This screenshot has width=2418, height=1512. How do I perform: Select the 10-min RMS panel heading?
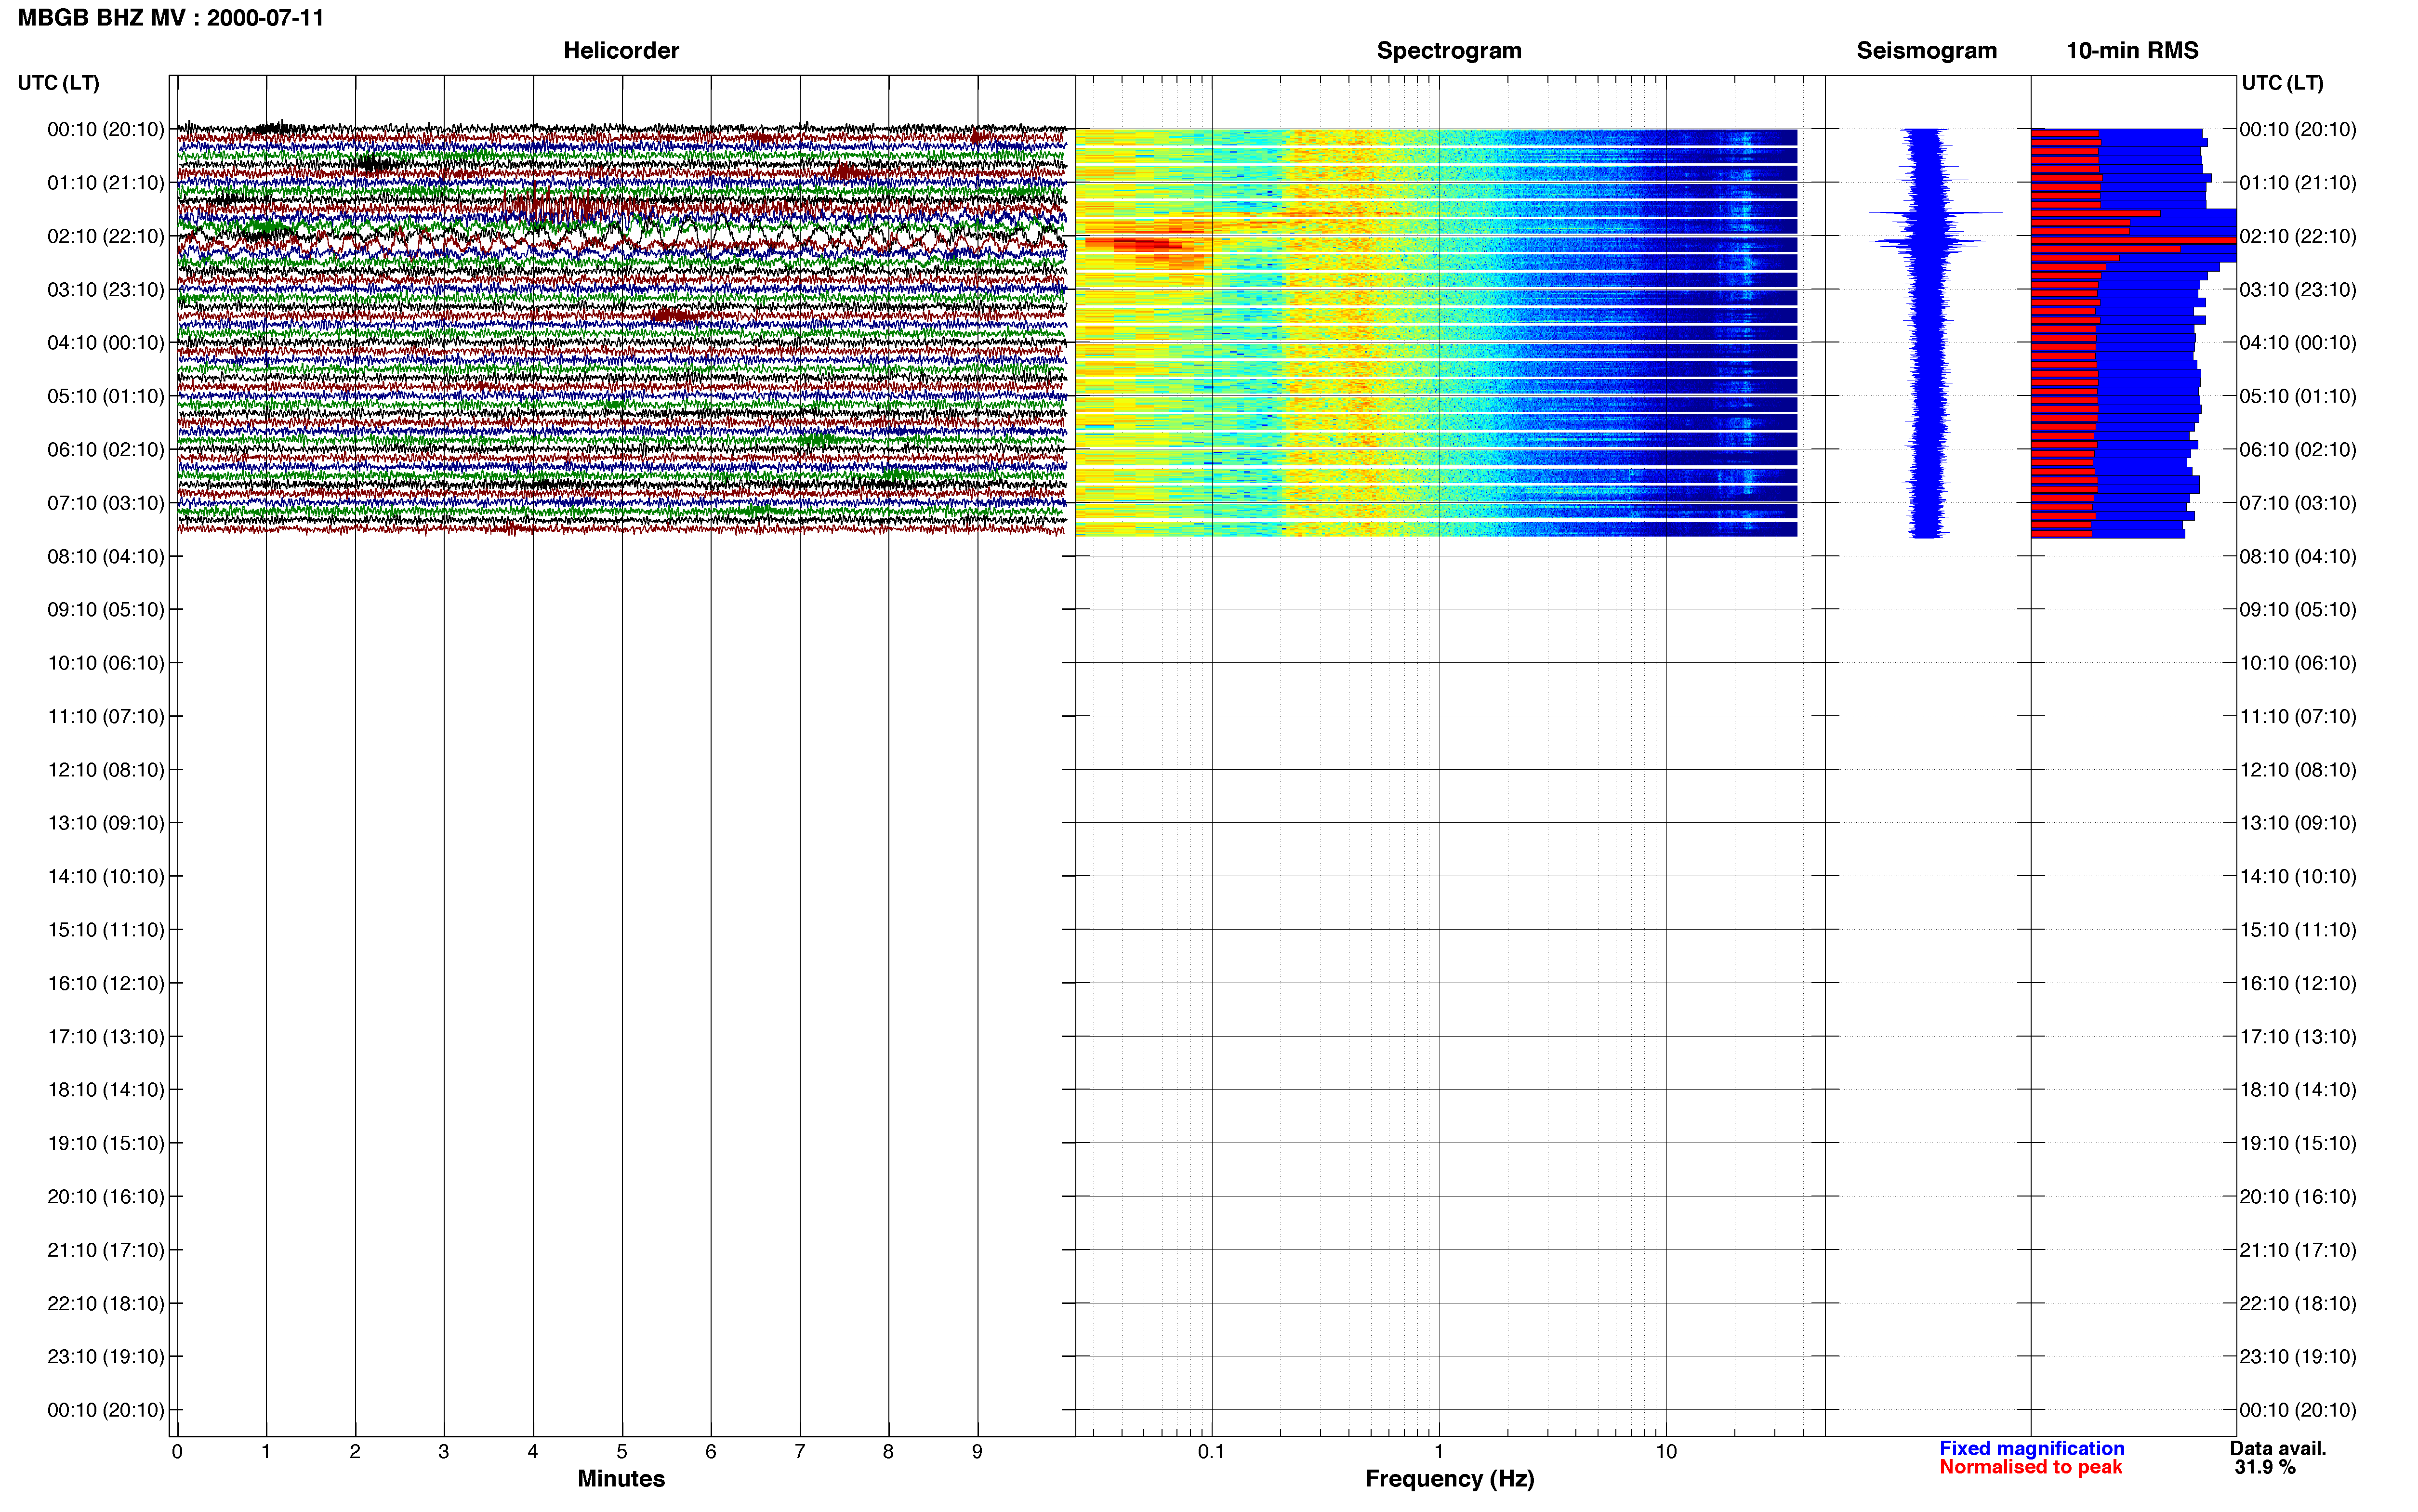pyautogui.click(x=2132, y=50)
